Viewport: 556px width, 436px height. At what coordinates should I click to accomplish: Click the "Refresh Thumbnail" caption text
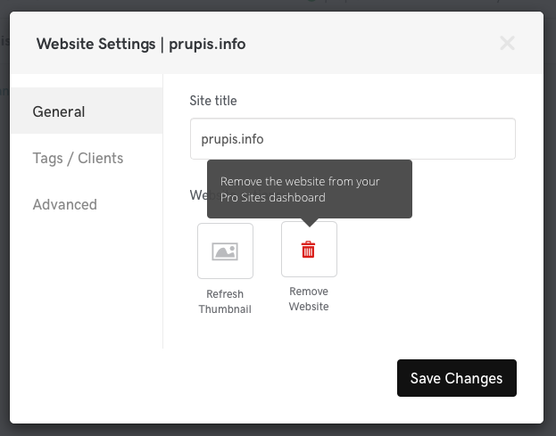click(225, 301)
